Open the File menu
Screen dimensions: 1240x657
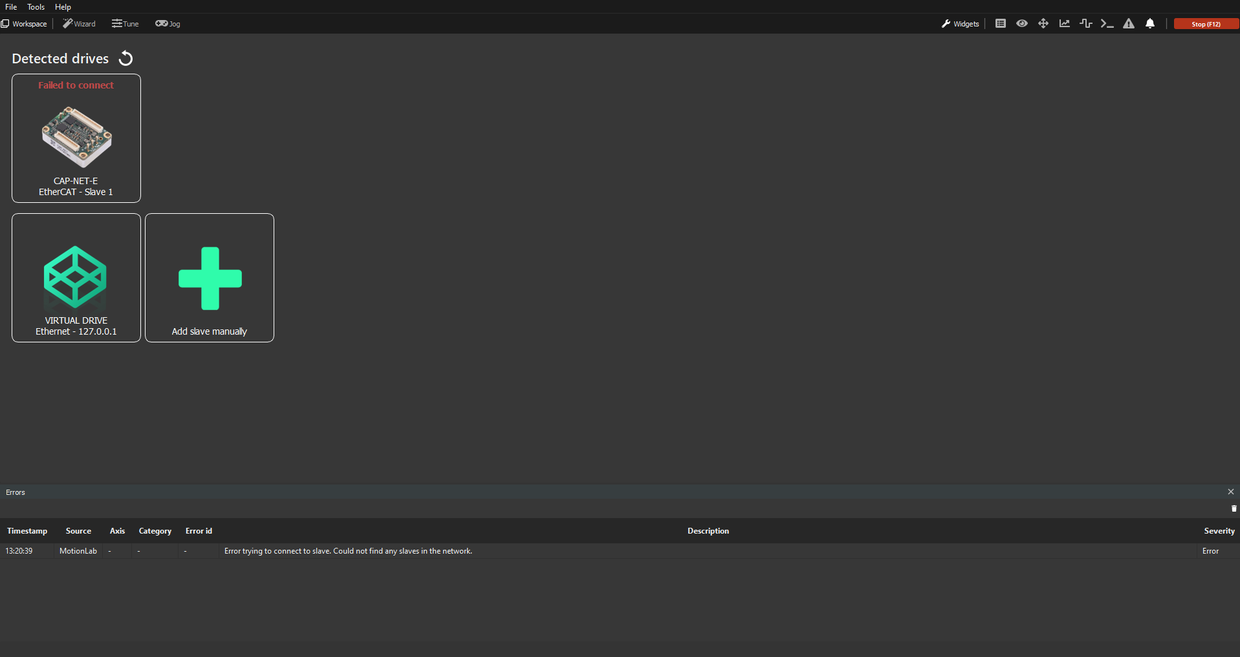click(x=11, y=7)
